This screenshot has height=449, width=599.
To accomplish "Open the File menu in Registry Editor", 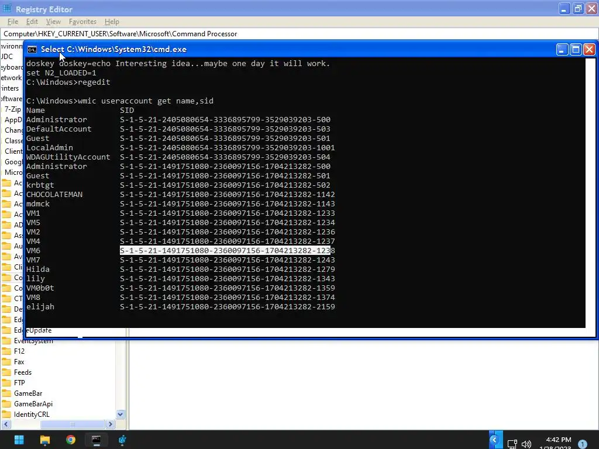I will tap(13, 22).
